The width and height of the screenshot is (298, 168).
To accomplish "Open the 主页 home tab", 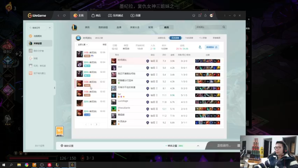I will click(x=79, y=15).
